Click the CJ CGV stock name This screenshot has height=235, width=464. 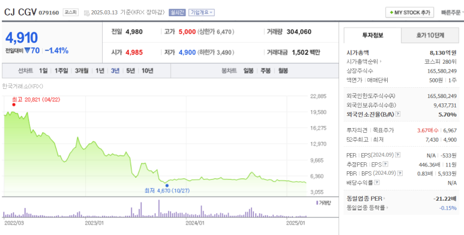(20, 12)
